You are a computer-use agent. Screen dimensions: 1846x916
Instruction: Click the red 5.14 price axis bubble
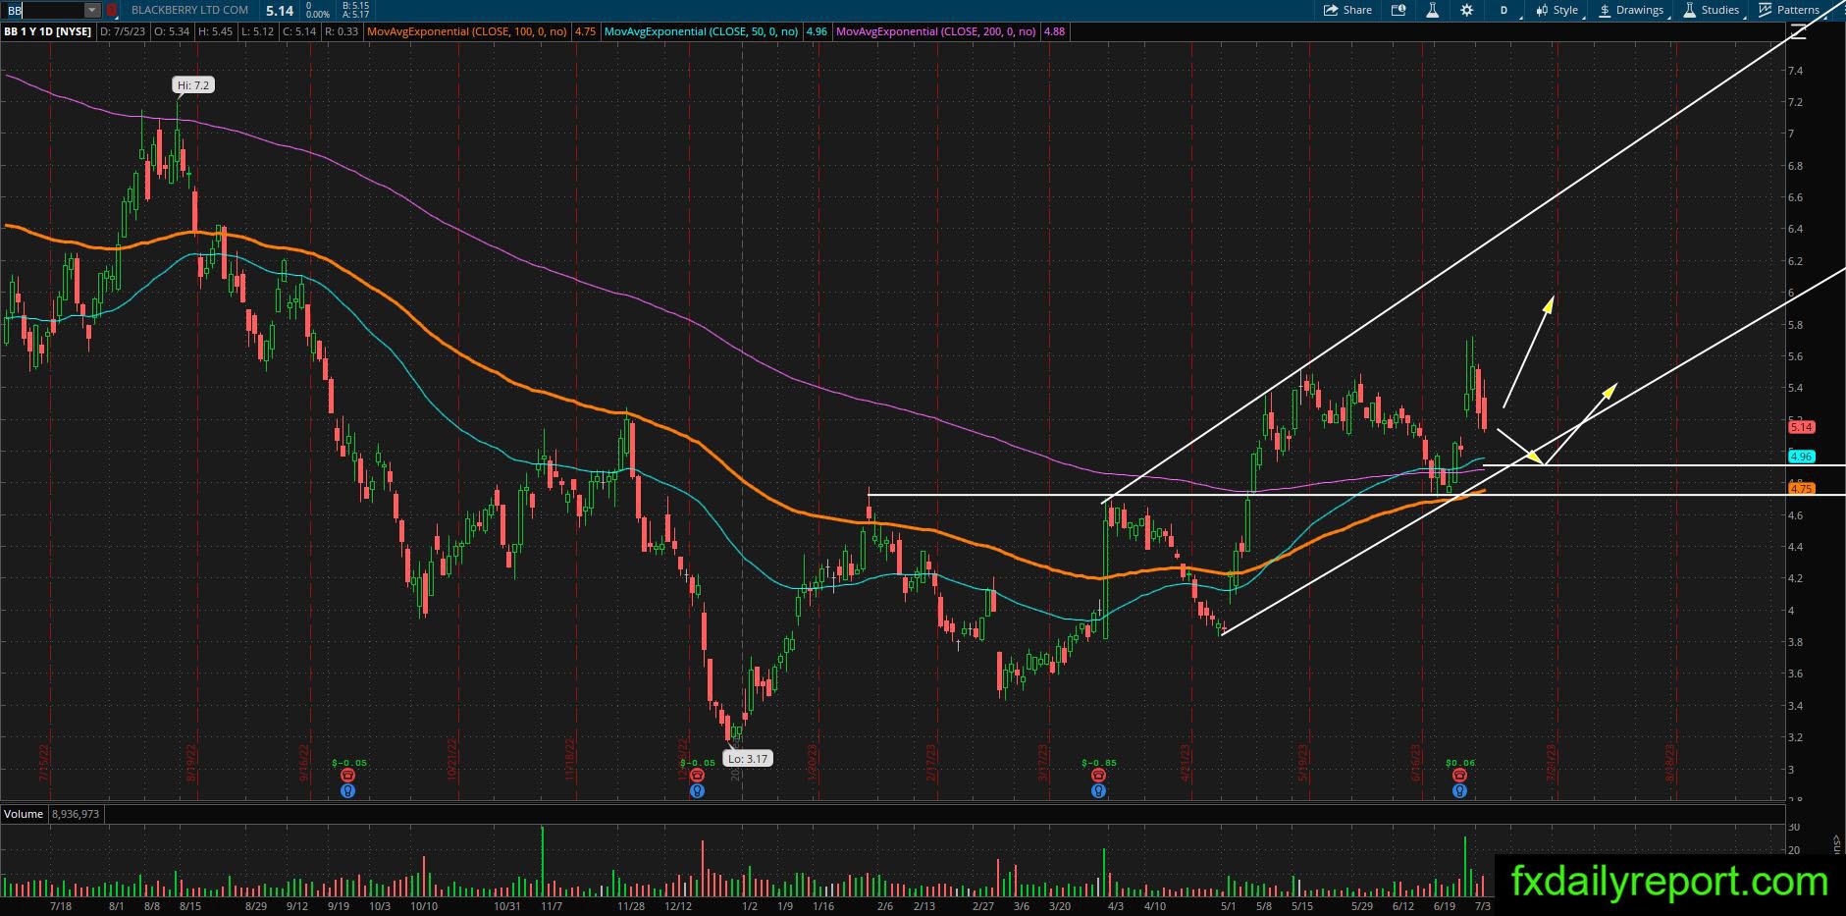coord(1801,427)
